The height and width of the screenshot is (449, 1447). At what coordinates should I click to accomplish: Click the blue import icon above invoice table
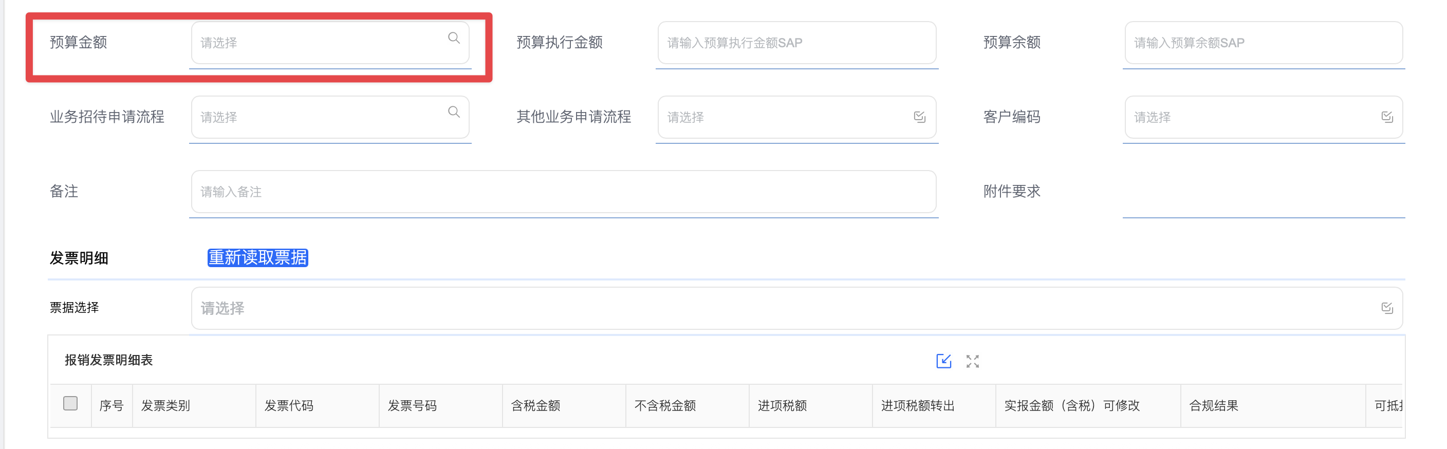944,361
